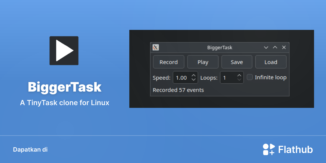Click the large BiggerTask play logo
This screenshot has height=163, width=326.
tap(64, 51)
